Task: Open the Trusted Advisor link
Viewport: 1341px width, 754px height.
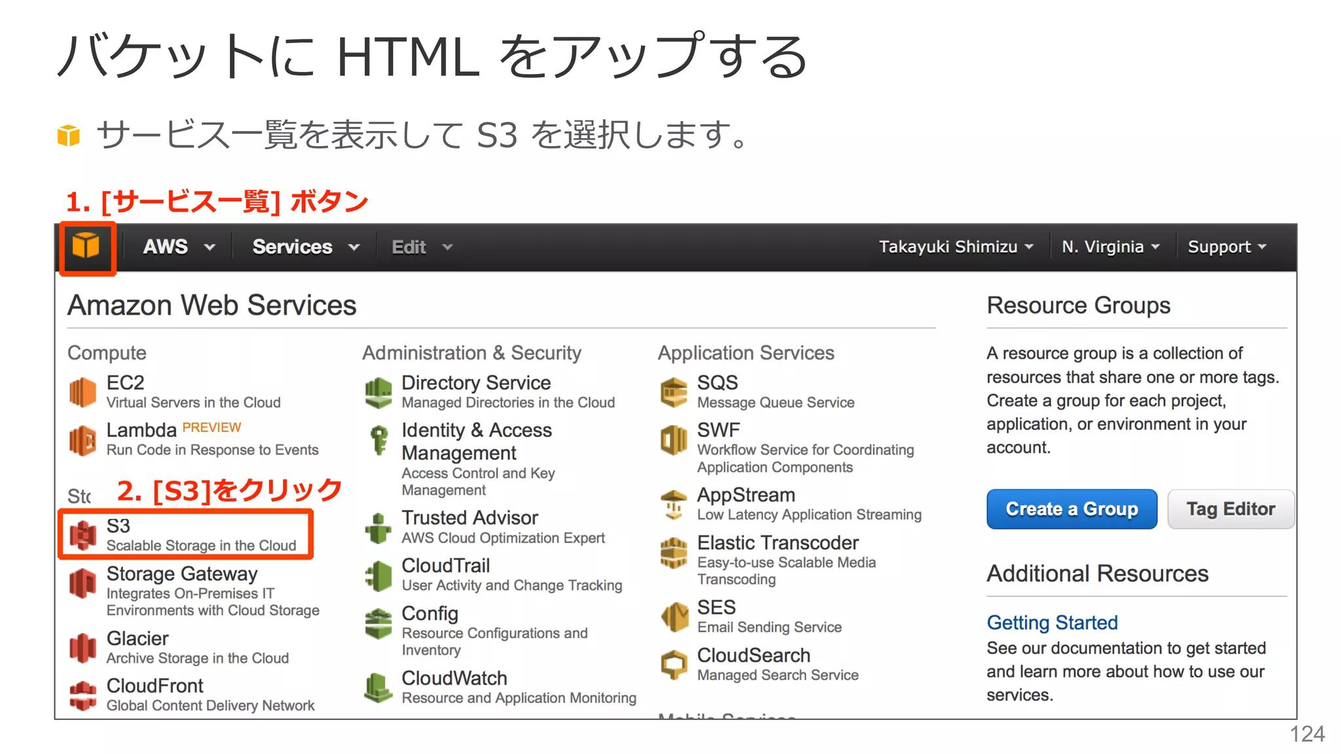Action: click(469, 518)
